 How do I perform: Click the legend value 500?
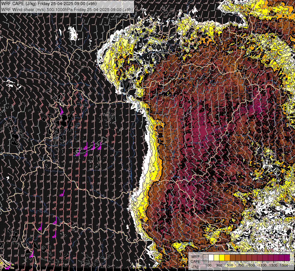[230, 265]
